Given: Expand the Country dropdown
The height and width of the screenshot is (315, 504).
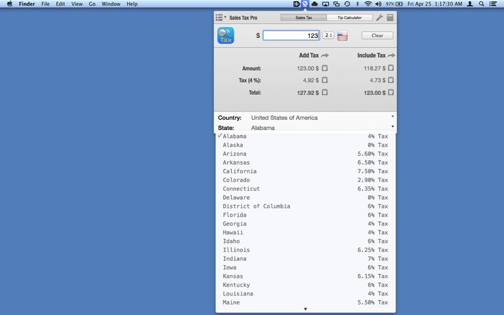Looking at the screenshot, I should (392, 117).
